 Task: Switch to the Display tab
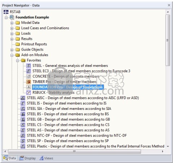(27, 158)
